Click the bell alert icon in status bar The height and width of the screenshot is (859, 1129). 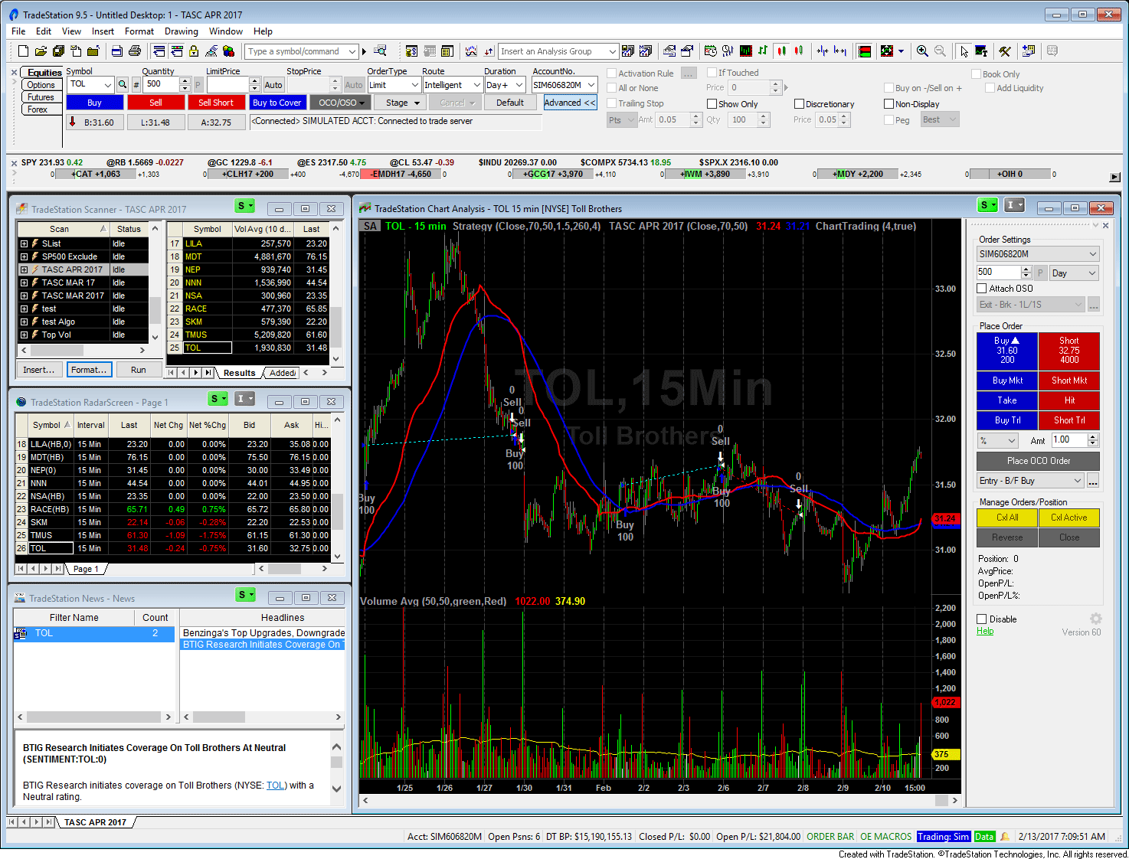(x=1005, y=837)
